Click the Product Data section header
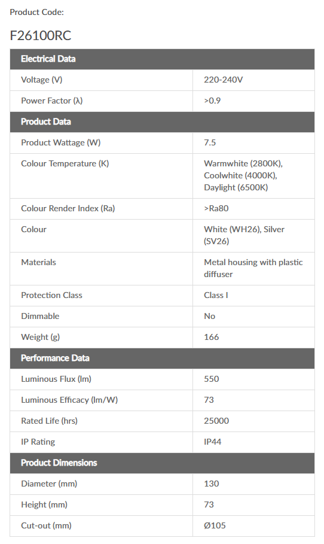Viewport: 324px width, 544px height. (x=162, y=121)
